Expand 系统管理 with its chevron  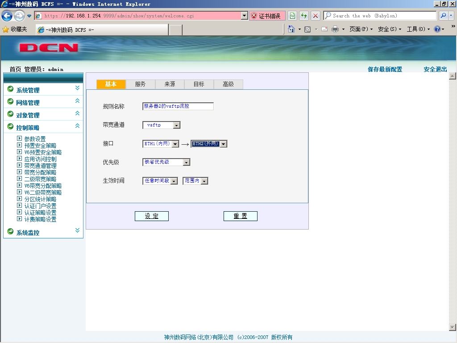(77, 88)
